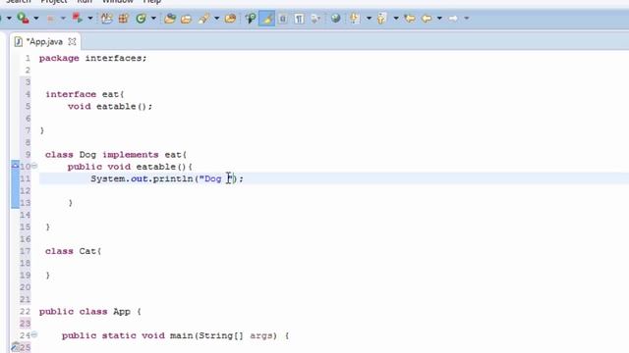This screenshot has height=353, width=629.
Task: Open the Forward history dropdown arrow
Action: pos(466,18)
